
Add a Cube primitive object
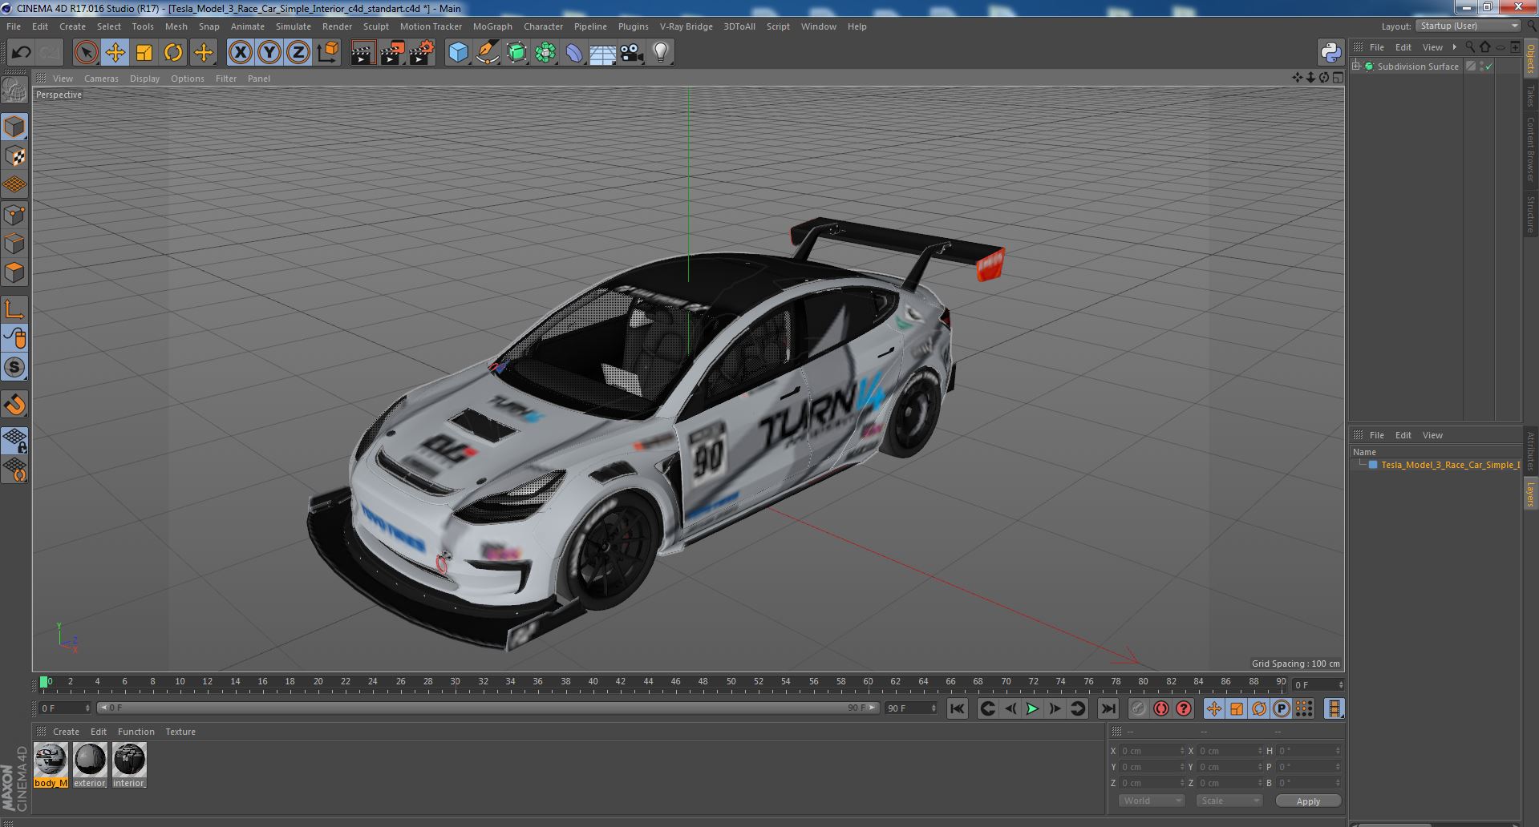point(458,53)
